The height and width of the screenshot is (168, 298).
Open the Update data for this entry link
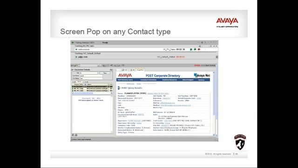(158, 93)
